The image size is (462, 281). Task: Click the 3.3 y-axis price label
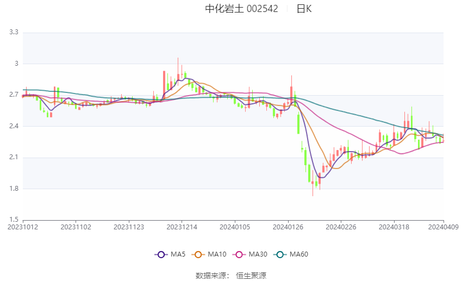[14, 32]
